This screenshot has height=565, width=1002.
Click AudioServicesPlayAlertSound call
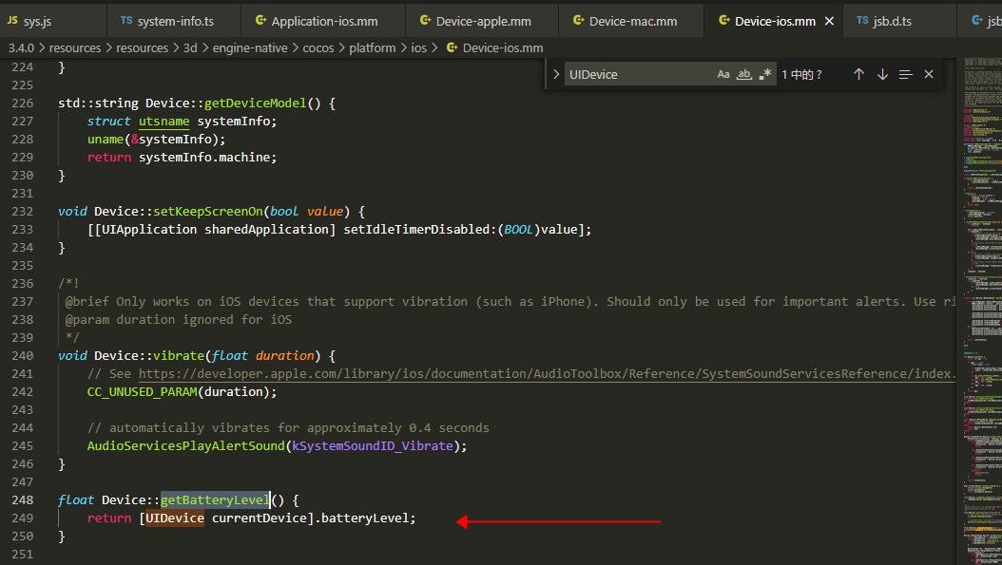pos(186,445)
